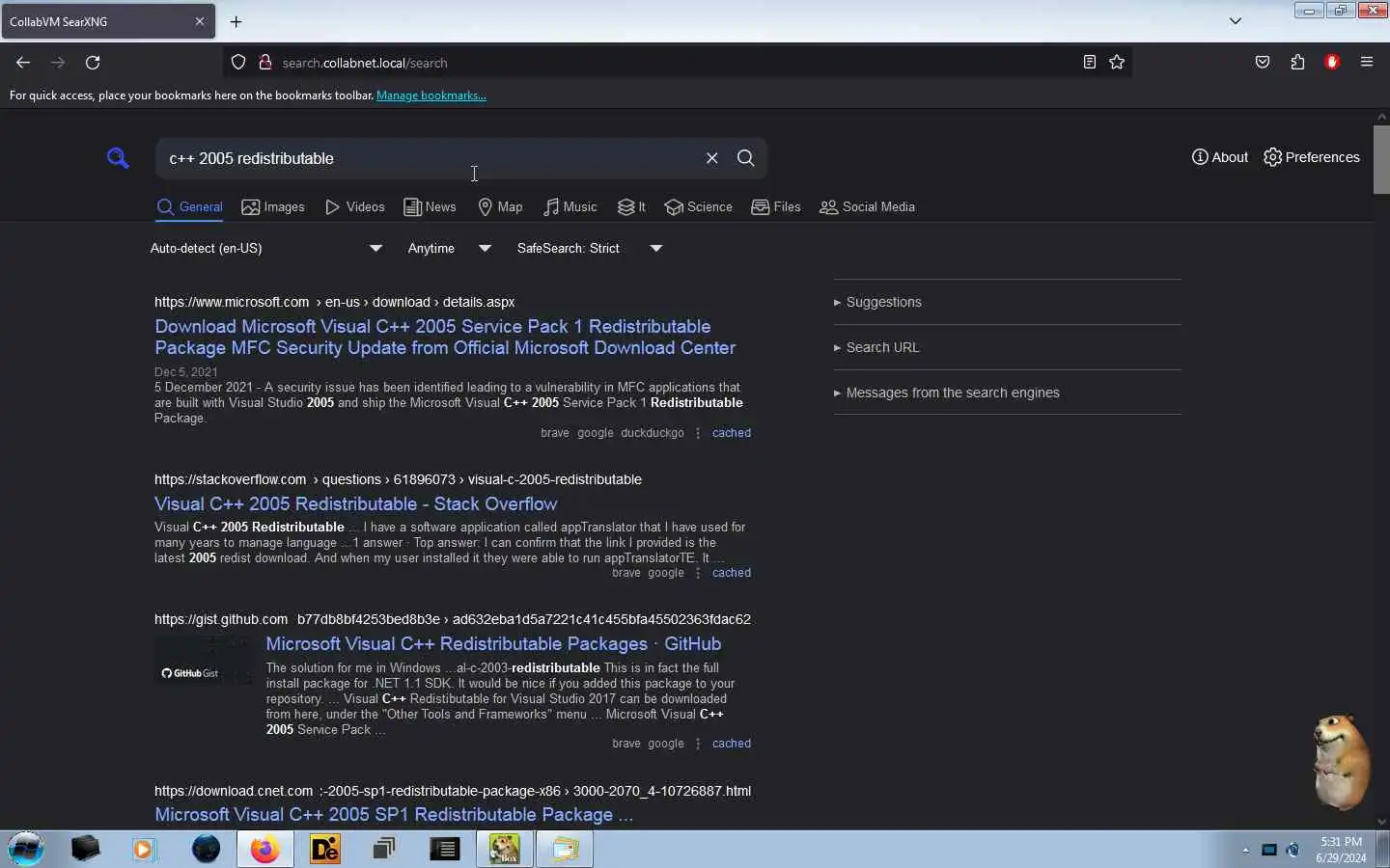The height and width of the screenshot is (868, 1390).
Task: Switch to the Music search tab
Action: pyautogui.click(x=570, y=207)
